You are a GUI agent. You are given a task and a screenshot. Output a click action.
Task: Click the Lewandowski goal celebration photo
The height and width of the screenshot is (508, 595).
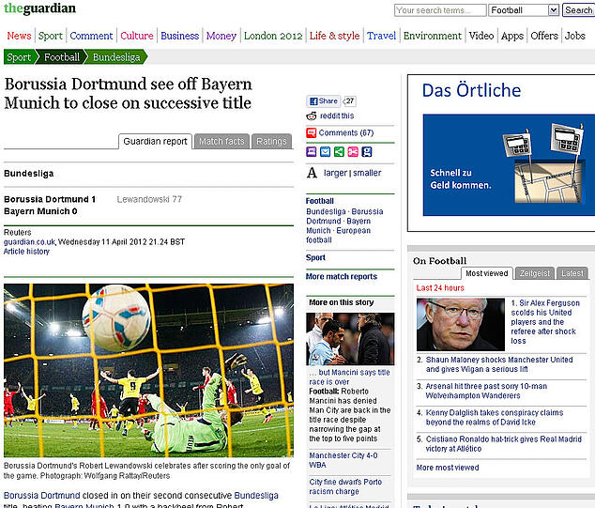pos(148,370)
